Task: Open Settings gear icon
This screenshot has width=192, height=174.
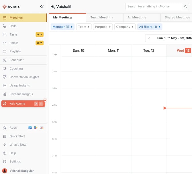Action: tap(5, 162)
